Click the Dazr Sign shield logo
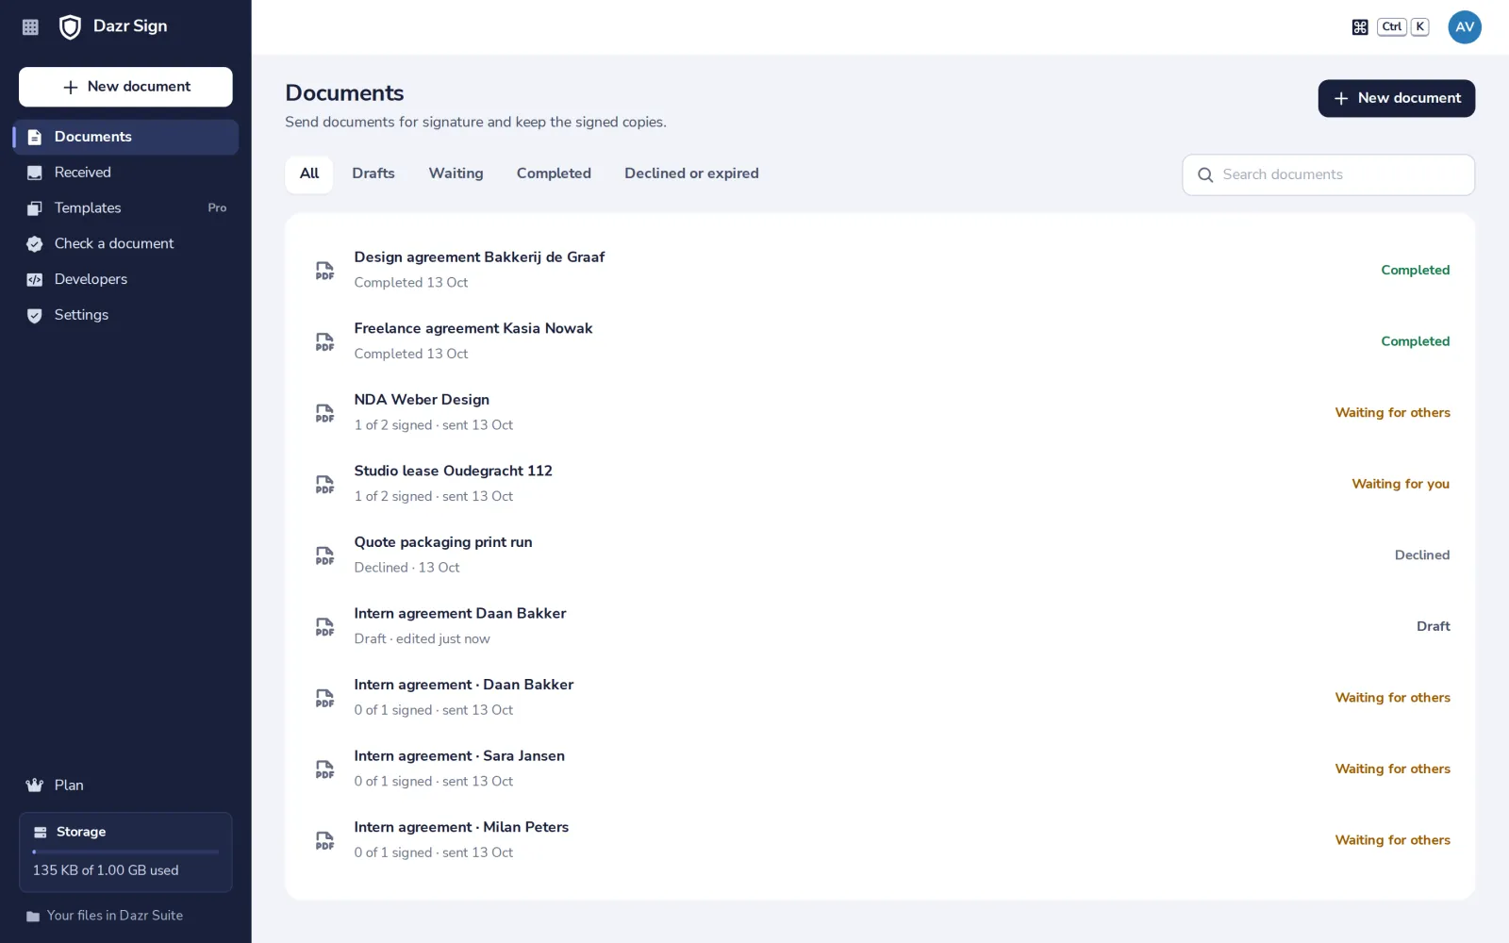Image resolution: width=1509 pixels, height=943 pixels. click(x=70, y=26)
